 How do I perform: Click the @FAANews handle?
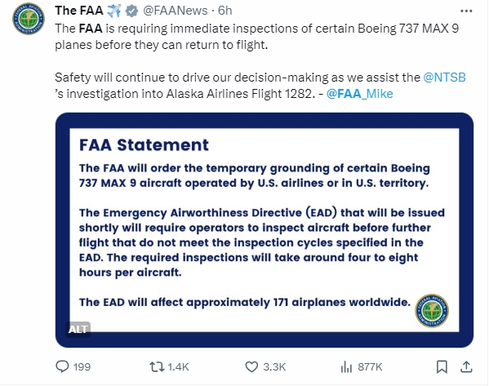[x=176, y=11]
